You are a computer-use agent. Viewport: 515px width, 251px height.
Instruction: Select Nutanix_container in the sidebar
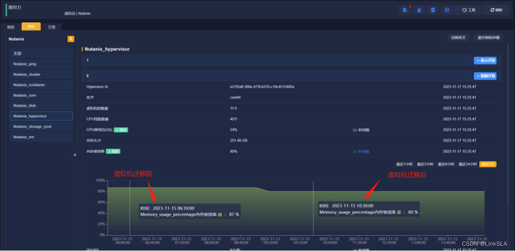[x=41, y=85]
